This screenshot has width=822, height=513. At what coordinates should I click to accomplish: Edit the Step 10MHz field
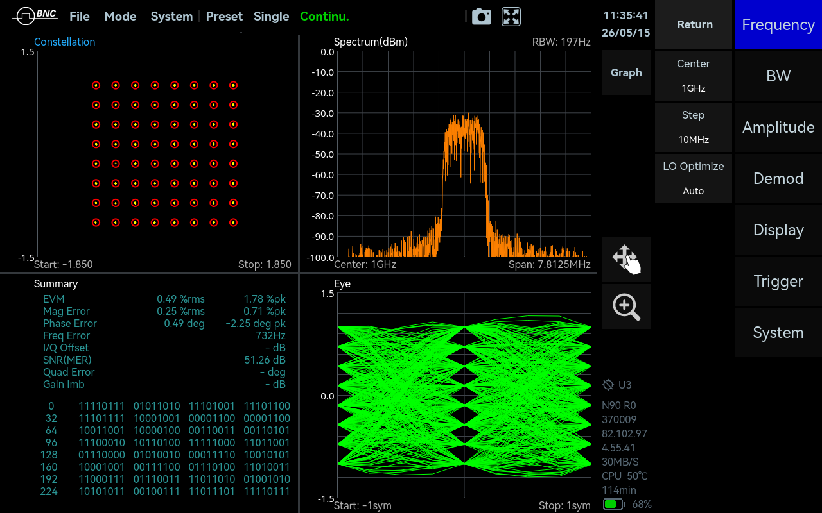pyautogui.click(x=694, y=127)
